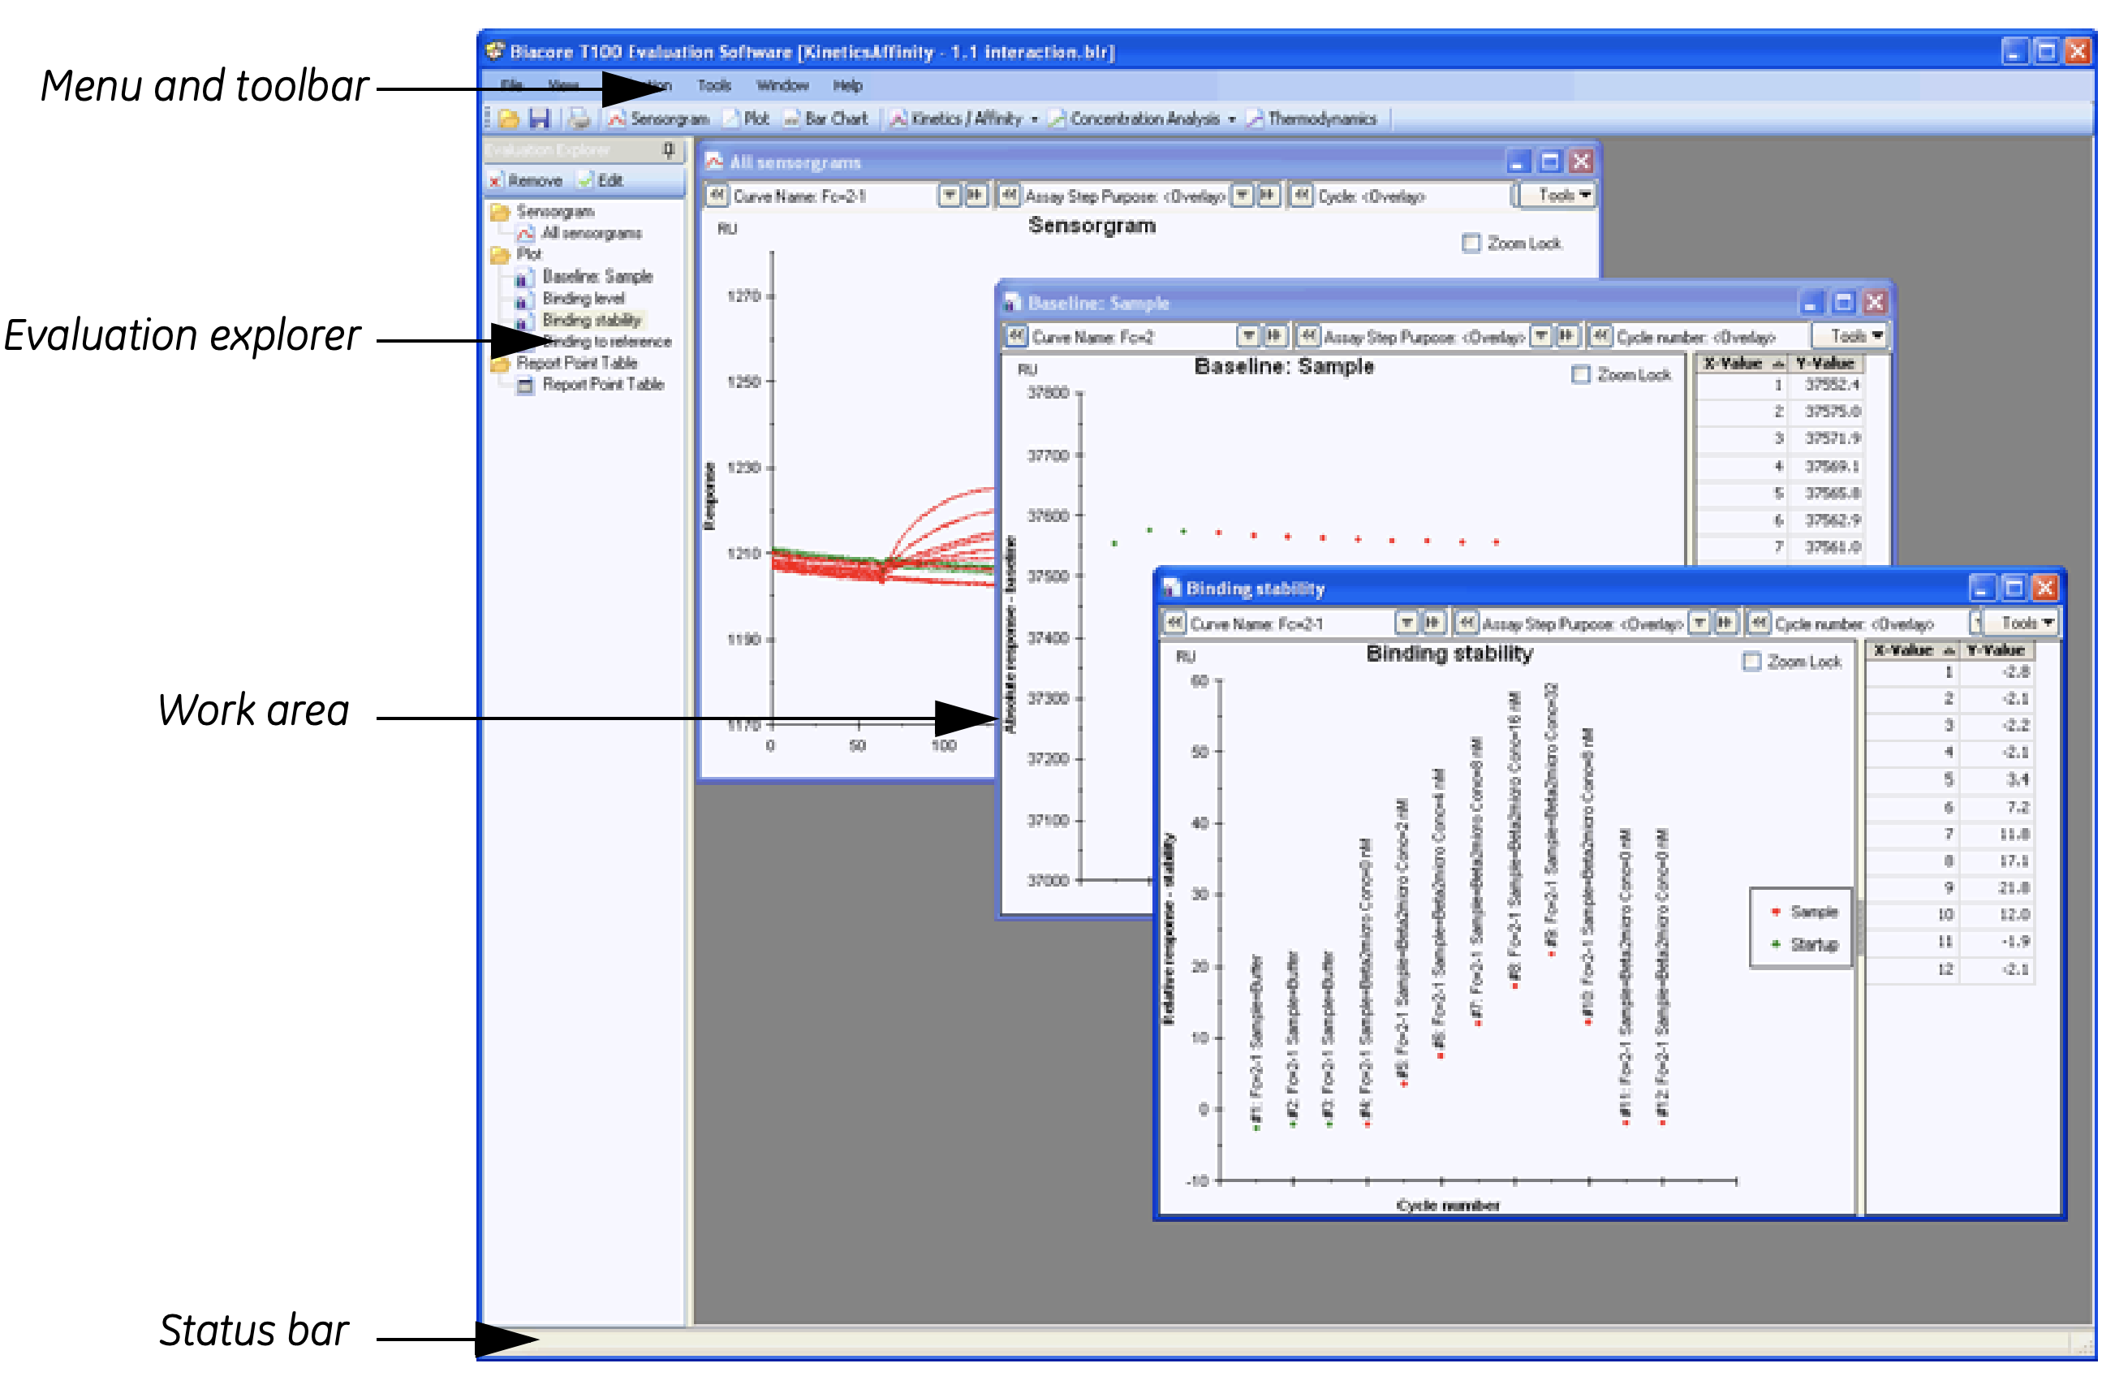Click the Evaluation Explorer pin icon
The height and width of the screenshot is (1385, 2115).
pyautogui.click(x=670, y=150)
